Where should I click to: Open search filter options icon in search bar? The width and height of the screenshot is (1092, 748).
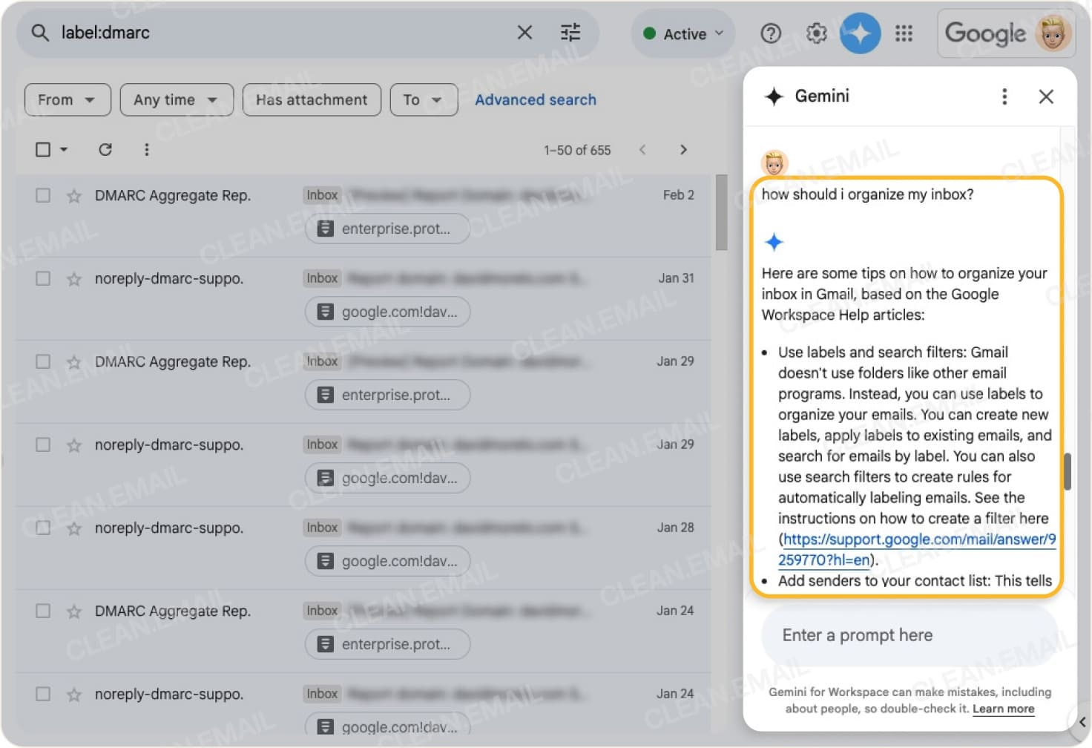click(570, 33)
